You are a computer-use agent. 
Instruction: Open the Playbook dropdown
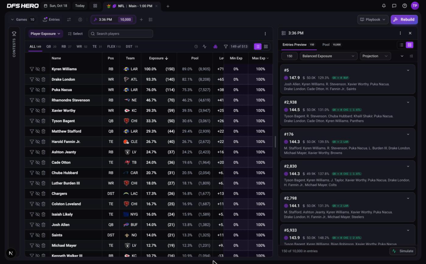tap(373, 19)
